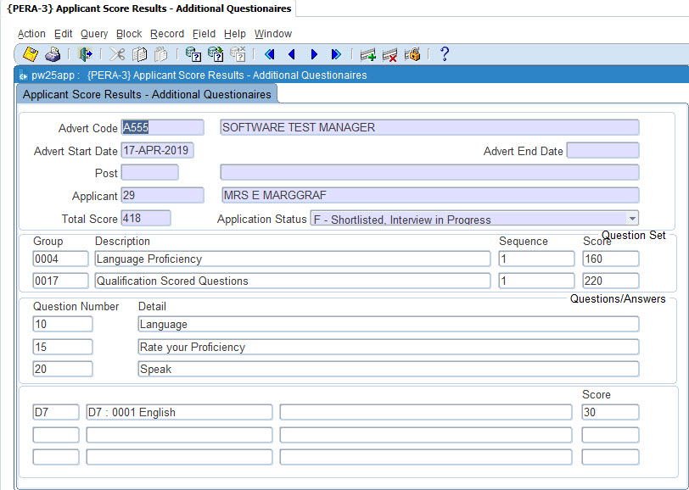Image resolution: width=689 pixels, height=490 pixels.
Task: Click the Exit door icon
Action: tap(85, 54)
